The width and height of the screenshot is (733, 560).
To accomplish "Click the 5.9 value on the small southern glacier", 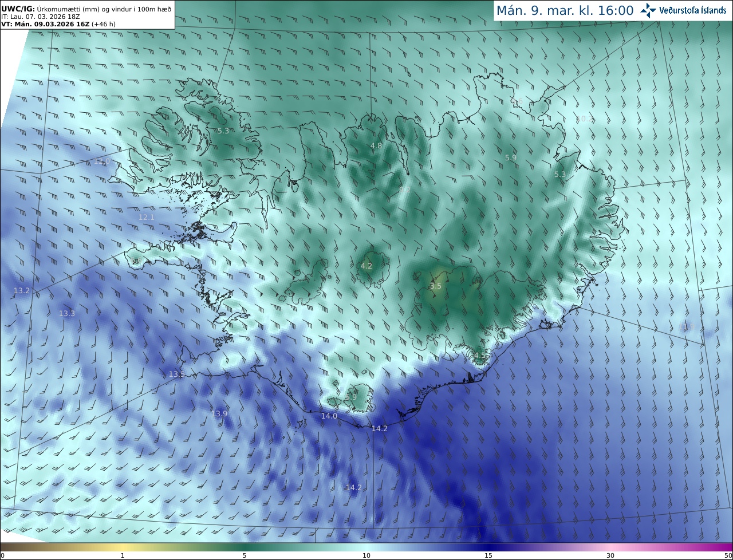I will (352, 397).
